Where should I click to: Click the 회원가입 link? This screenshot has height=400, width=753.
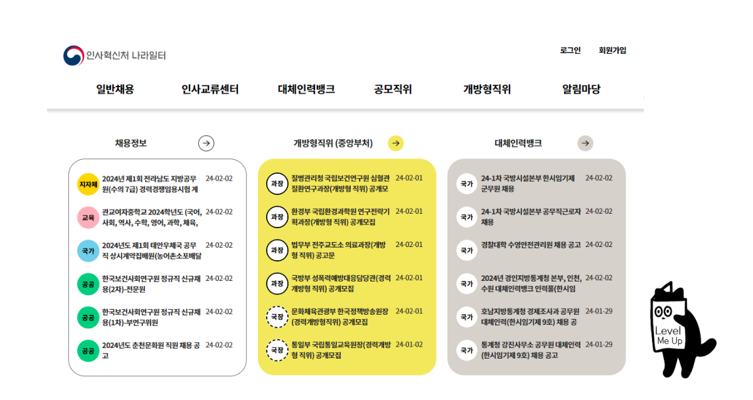click(x=612, y=50)
